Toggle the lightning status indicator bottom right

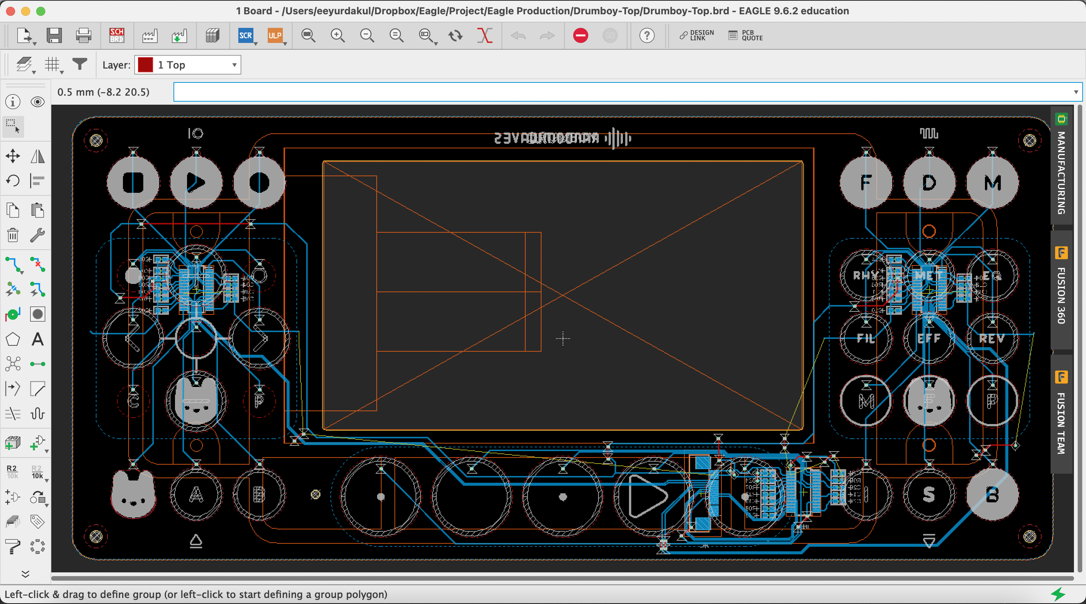tap(1058, 594)
